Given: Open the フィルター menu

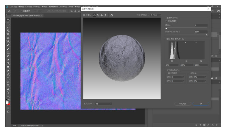Looking at the screenshot, I should (x=63, y=7).
